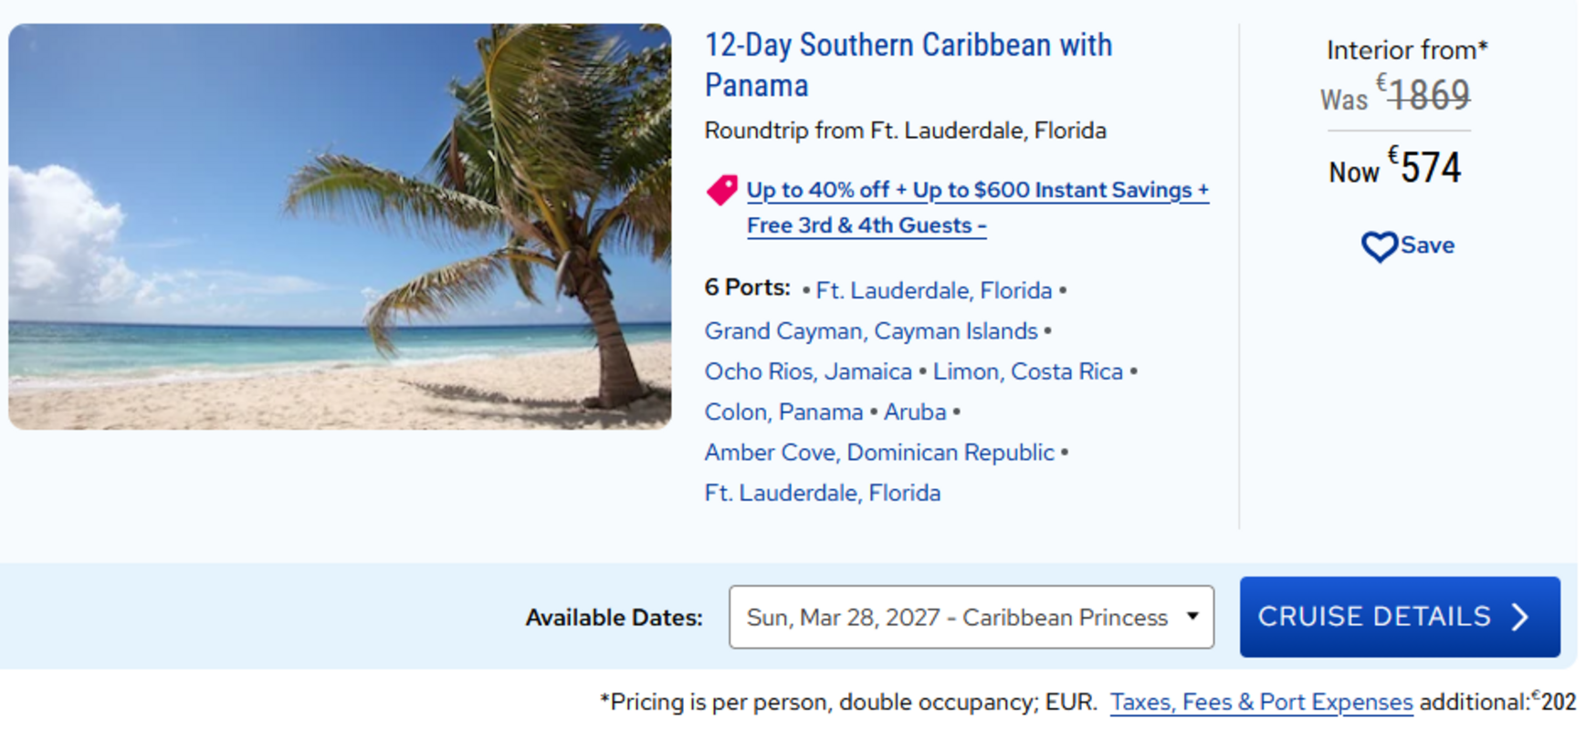Click the heart Save icon
The width and height of the screenshot is (1586, 730).
pos(1379,246)
